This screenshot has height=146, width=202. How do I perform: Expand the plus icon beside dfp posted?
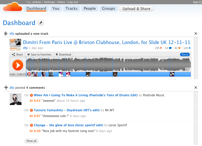coord(6,87)
